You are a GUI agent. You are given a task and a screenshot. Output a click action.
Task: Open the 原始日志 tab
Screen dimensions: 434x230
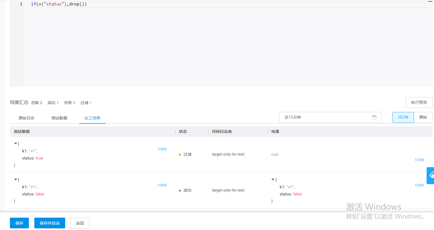[x=26, y=118]
